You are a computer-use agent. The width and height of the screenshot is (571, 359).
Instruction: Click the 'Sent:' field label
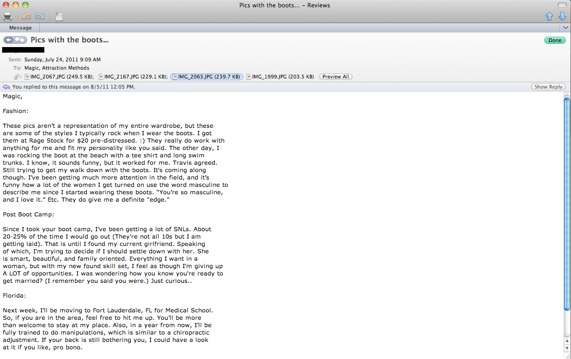[15, 60]
